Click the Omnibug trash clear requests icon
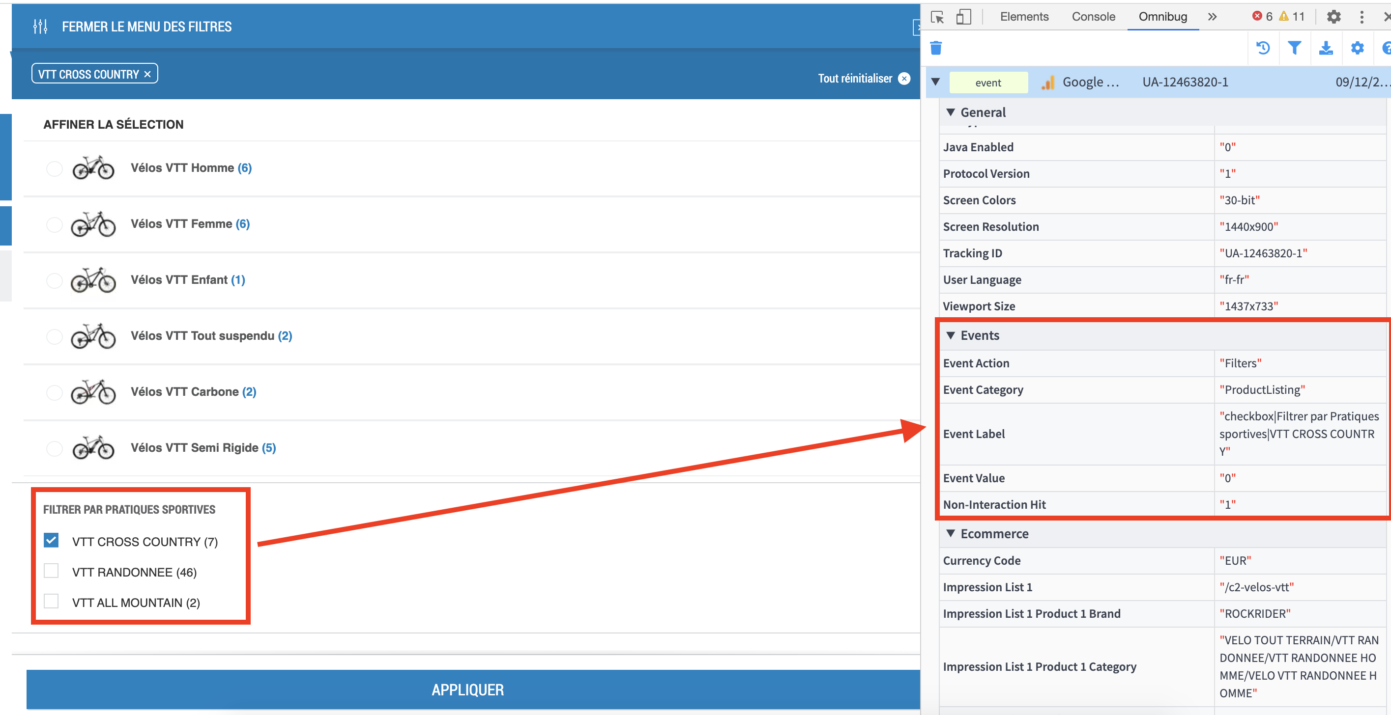 (x=936, y=48)
